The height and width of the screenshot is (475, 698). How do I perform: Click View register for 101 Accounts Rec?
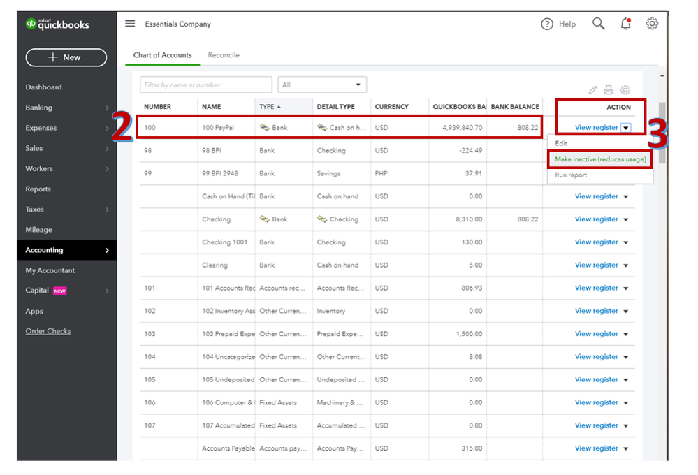tap(597, 288)
